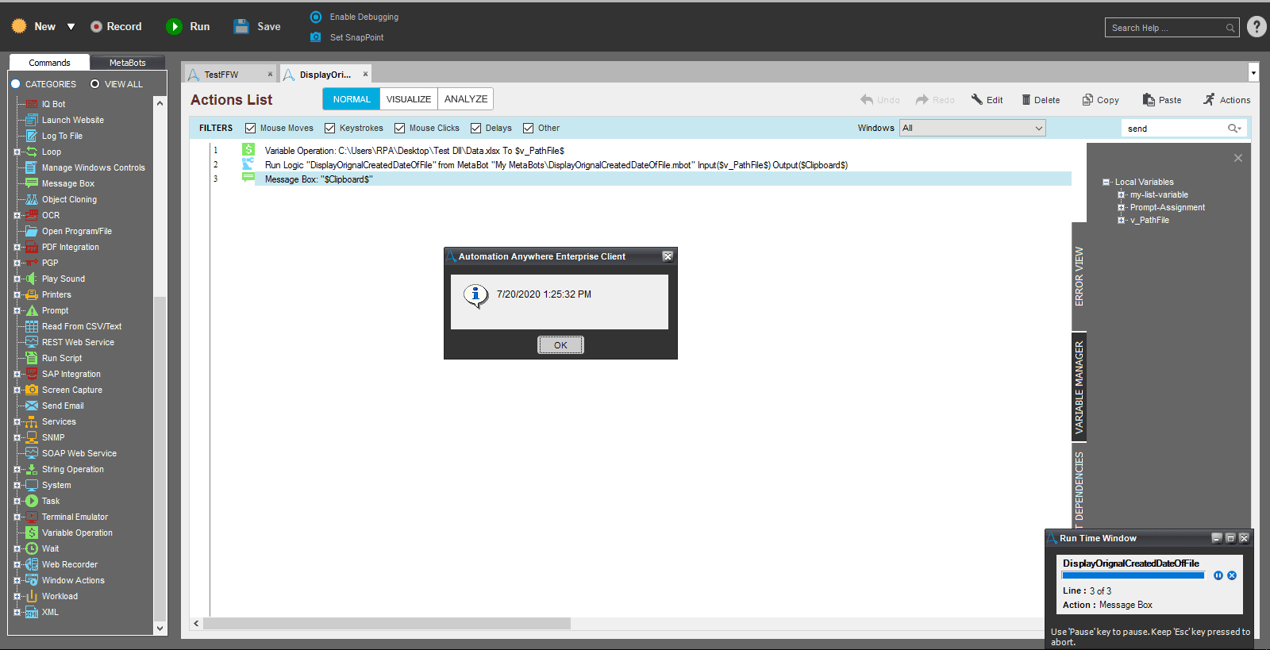Click the Record button icon

tap(97, 26)
